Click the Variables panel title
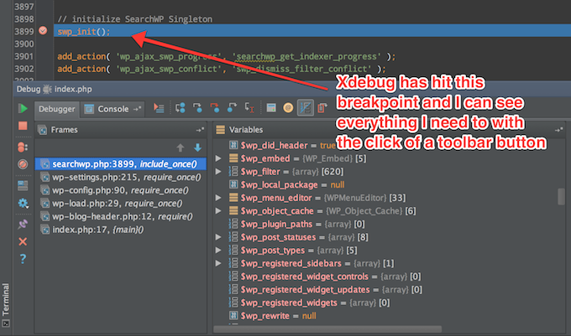 pos(246,130)
